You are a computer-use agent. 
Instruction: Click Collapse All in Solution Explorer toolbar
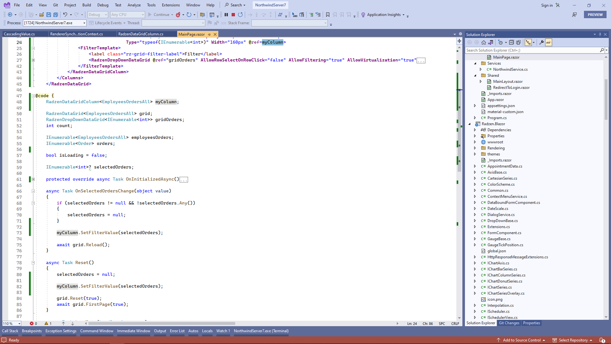tap(511, 42)
